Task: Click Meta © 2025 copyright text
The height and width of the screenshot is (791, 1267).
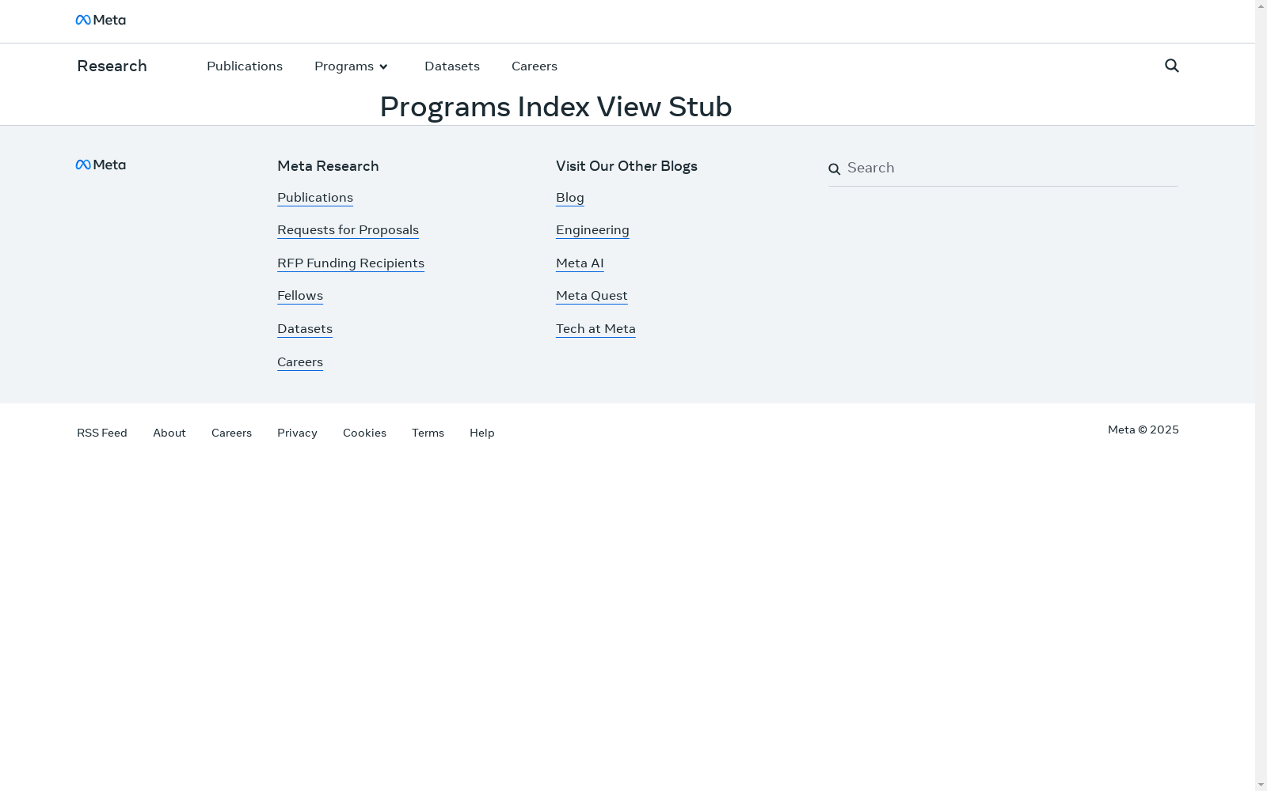Action: tap(1143, 430)
